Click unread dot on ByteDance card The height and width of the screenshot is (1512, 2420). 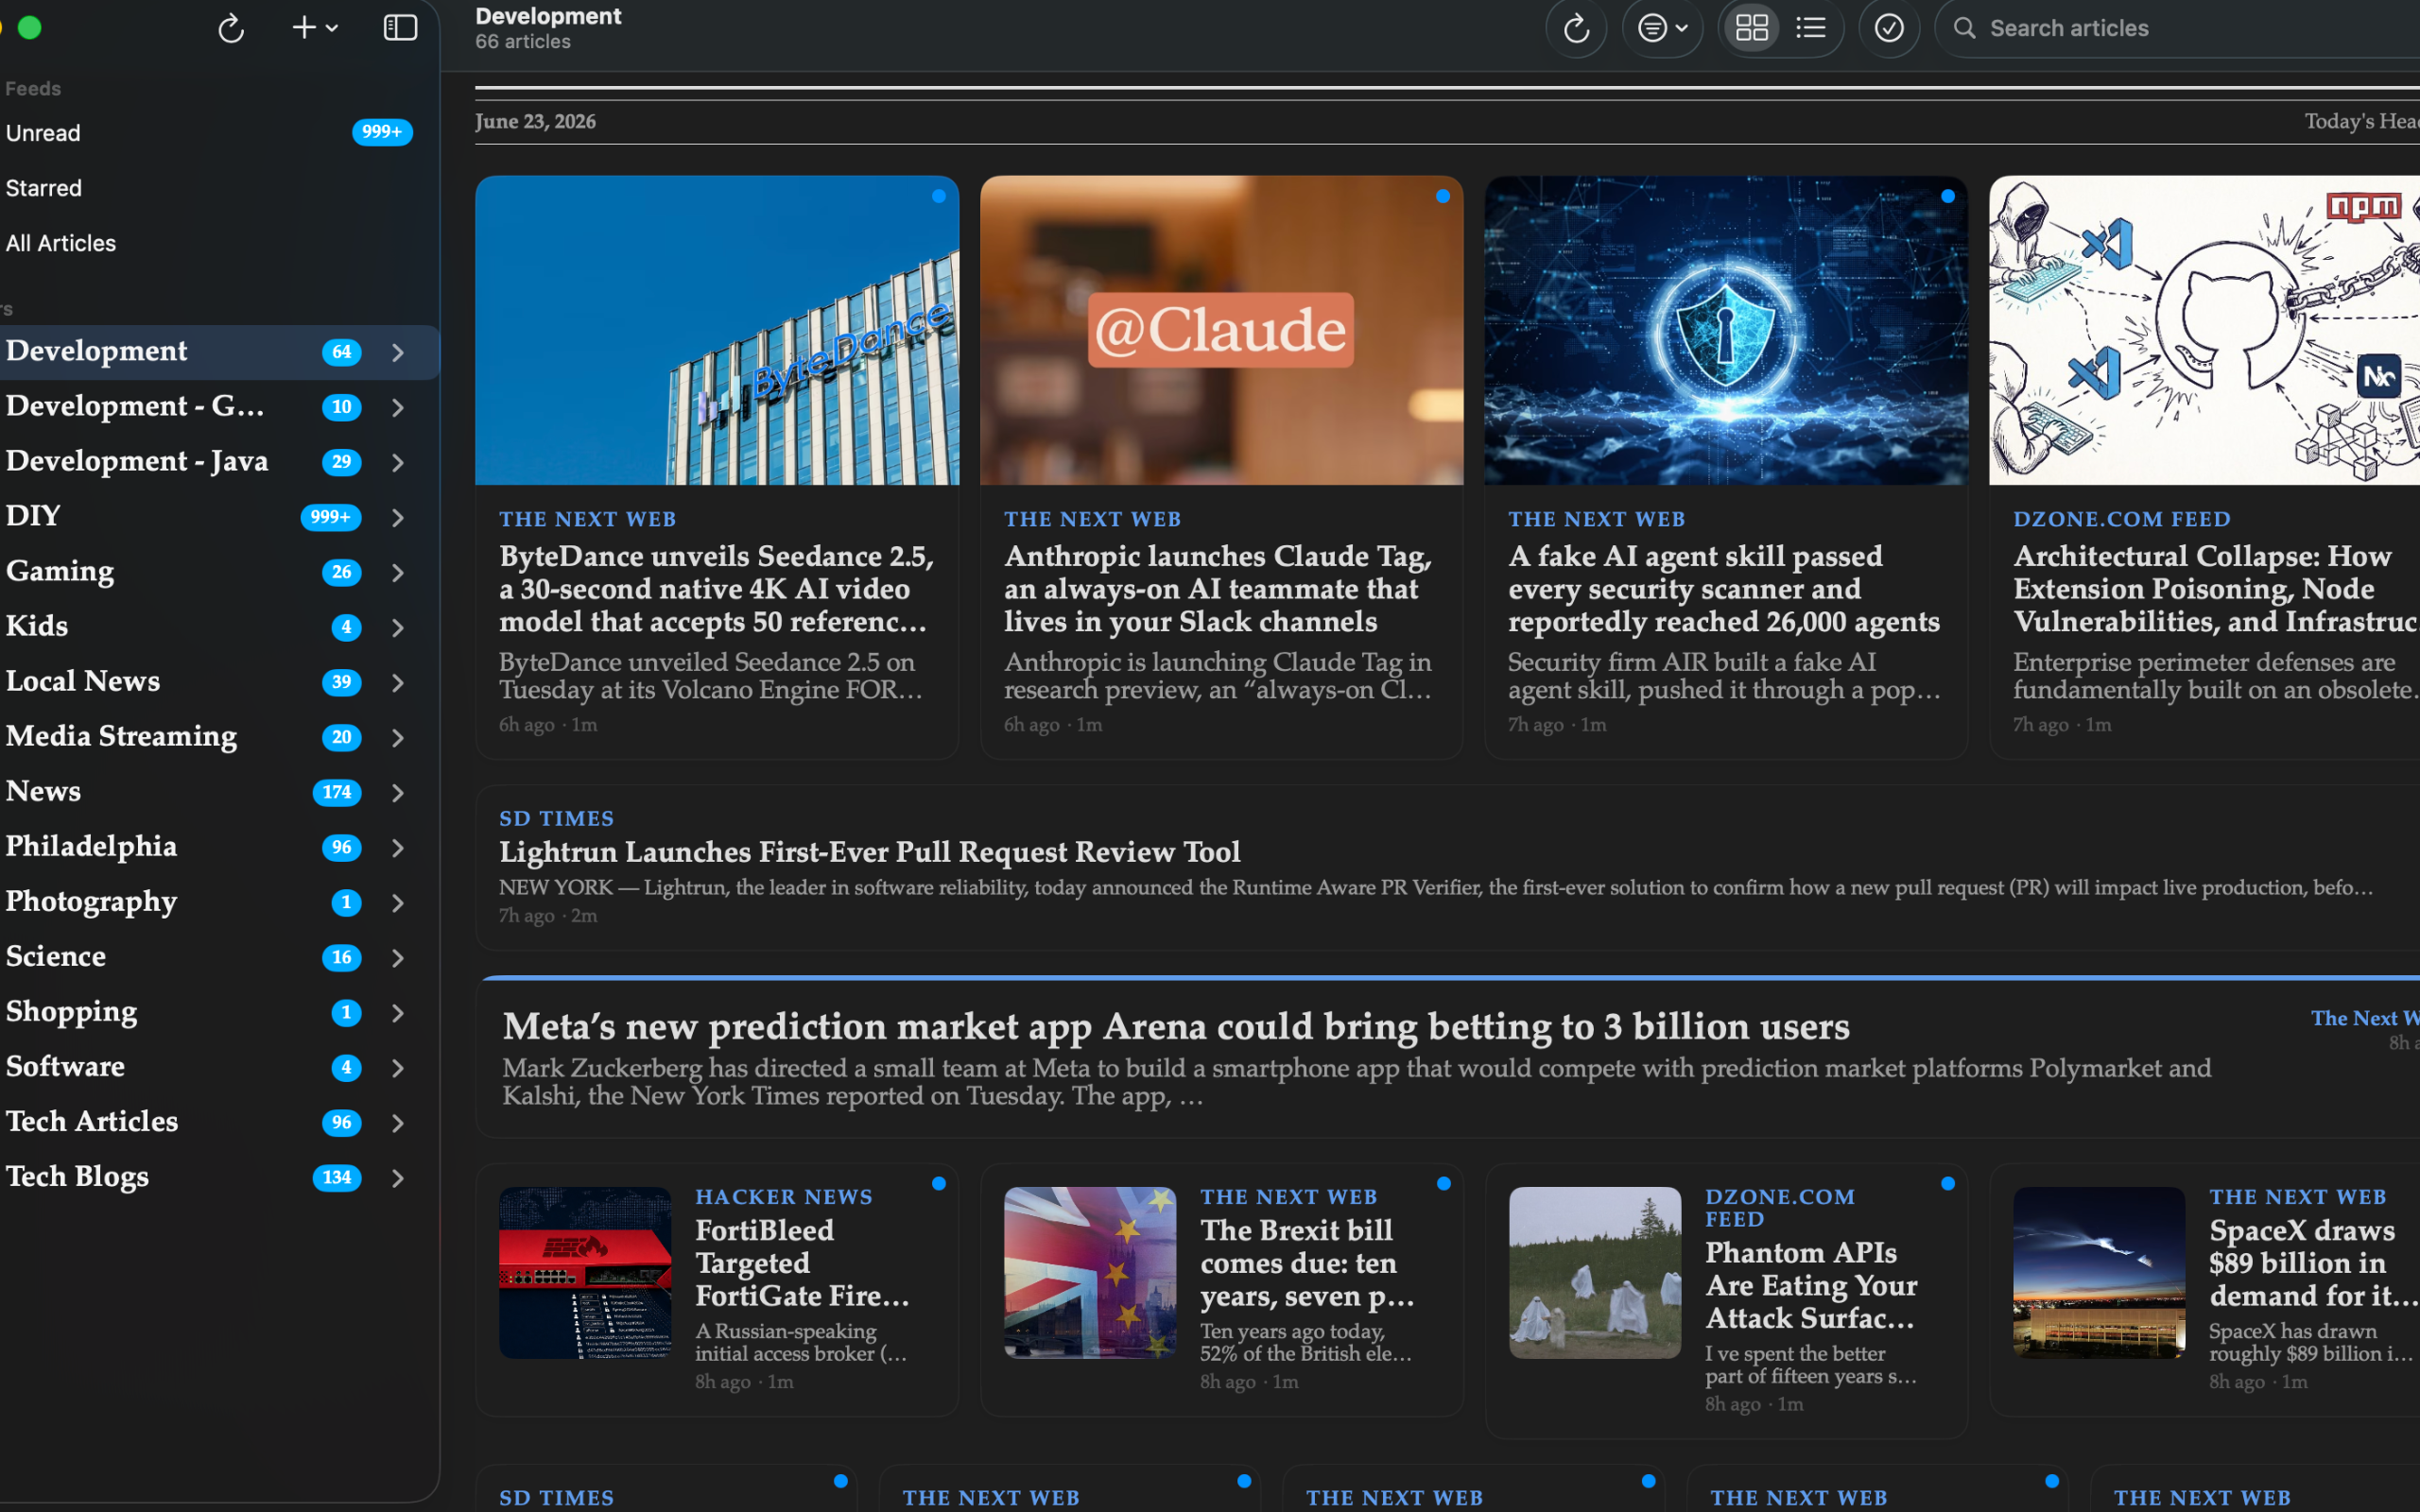pos(938,196)
